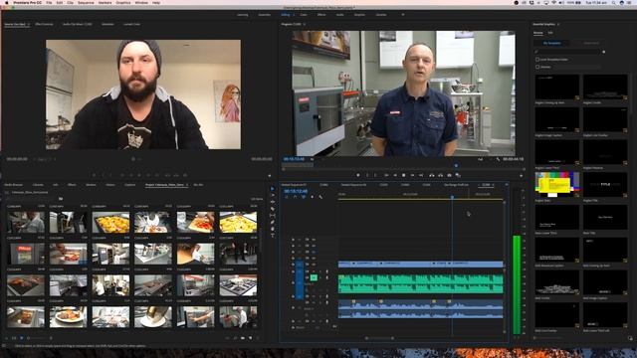Open Media Browser panel tab
Viewport: 637px width, 358px height.
[x=13, y=185]
